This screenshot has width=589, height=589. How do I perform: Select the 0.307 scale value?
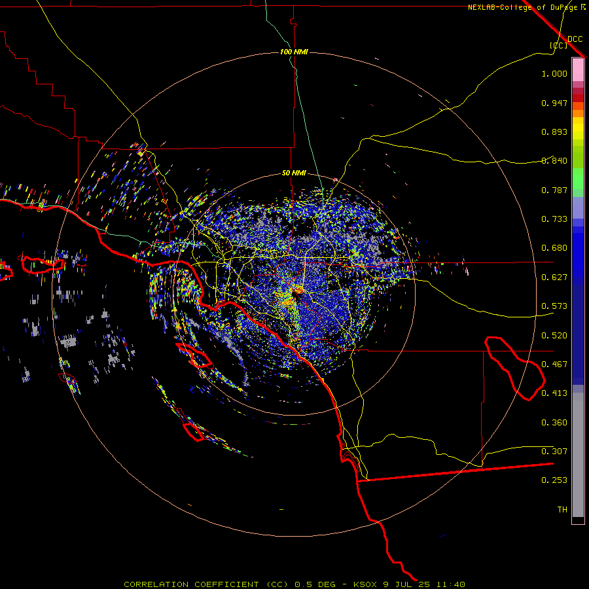coord(554,452)
